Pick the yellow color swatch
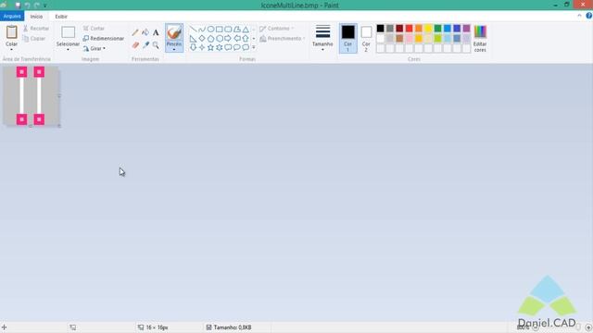Screen dimensions: 593x333 [x=428, y=29]
